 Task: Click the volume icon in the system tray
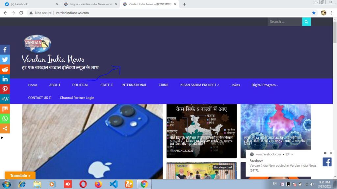pos(312,184)
